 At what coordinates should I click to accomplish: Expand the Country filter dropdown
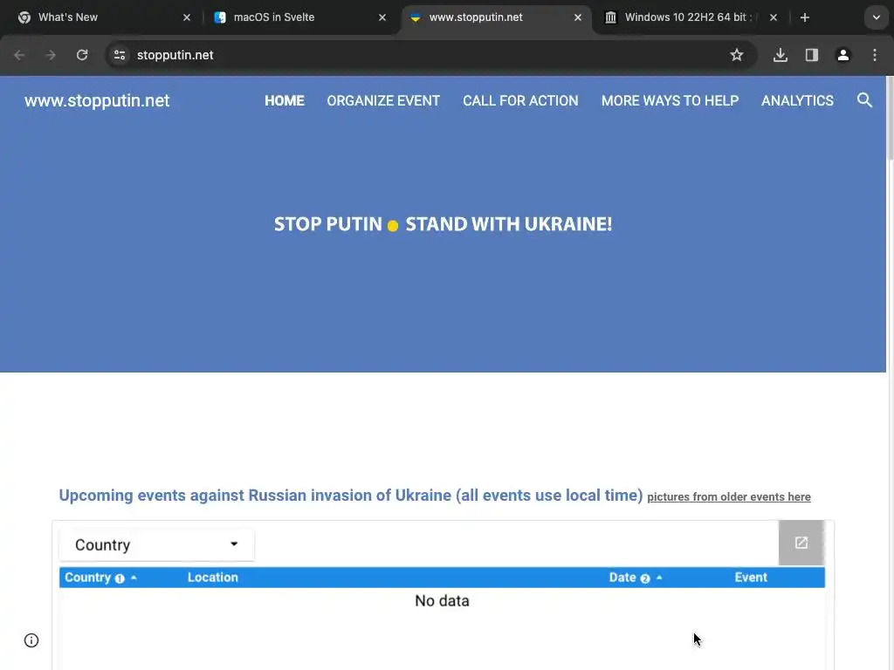(x=157, y=544)
